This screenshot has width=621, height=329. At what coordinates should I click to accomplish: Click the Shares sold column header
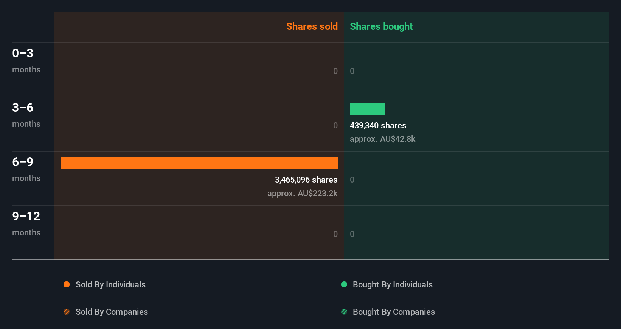pos(312,26)
